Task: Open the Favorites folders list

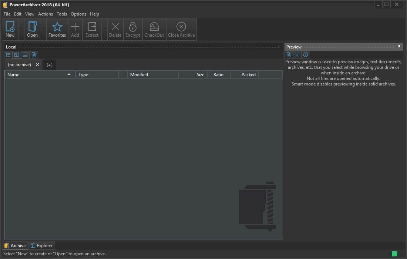Action: pos(57,29)
